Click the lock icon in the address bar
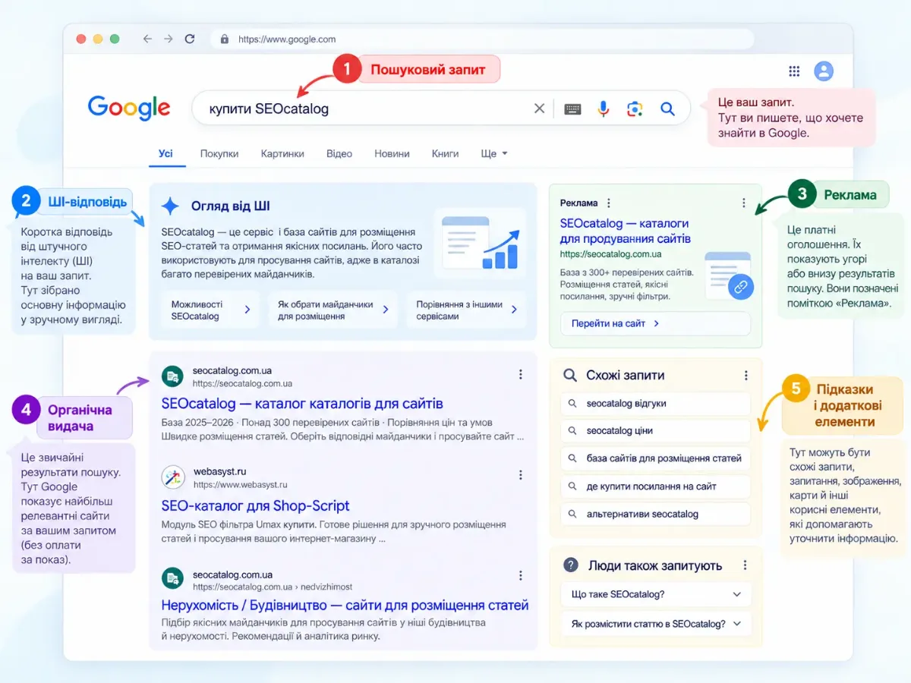 click(x=223, y=39)
